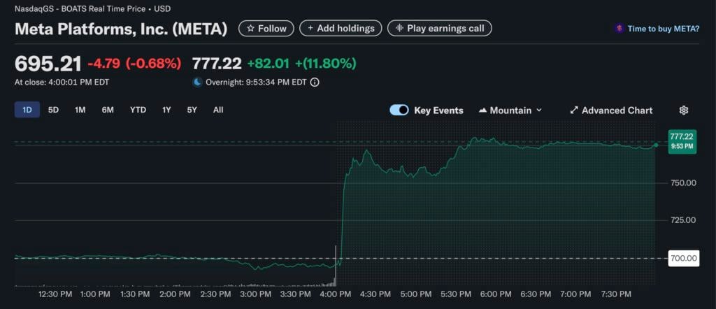Viewport: 716px width, 309px height.
Task: Switch to the 6M range
Action: coord(108,110)
